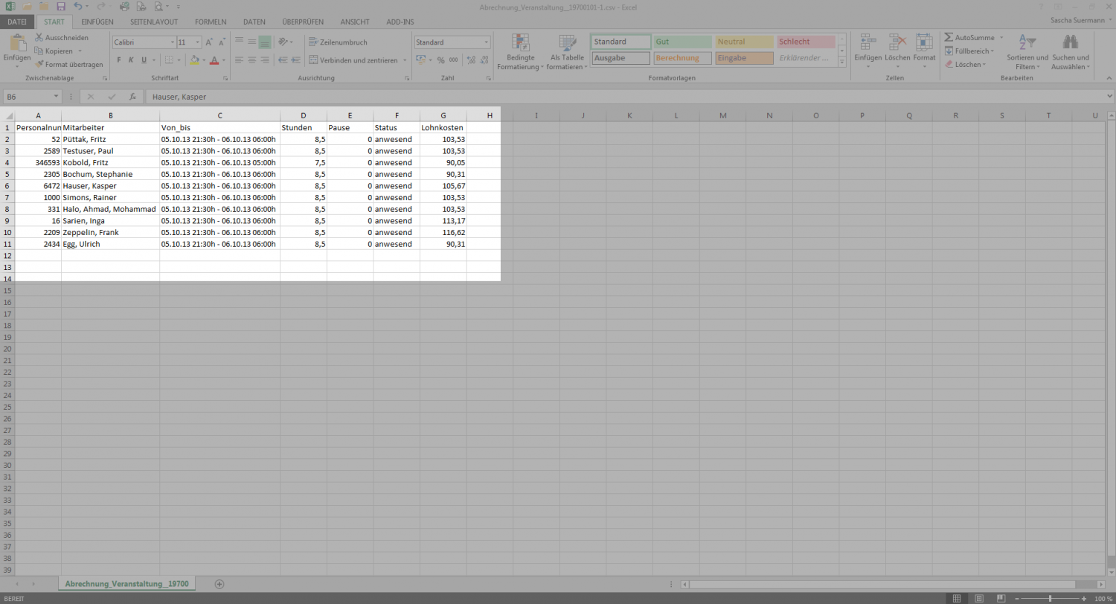Cut selection with Ausschneiden
This screenshot has height=604, width=1116.
click(62, 37)
